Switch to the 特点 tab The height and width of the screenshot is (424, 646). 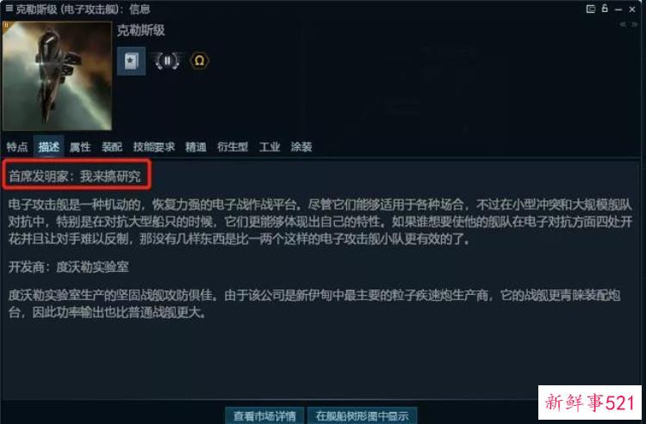click(17, 147)
